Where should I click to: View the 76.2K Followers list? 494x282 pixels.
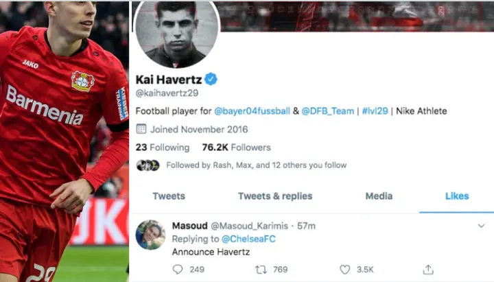236,148
